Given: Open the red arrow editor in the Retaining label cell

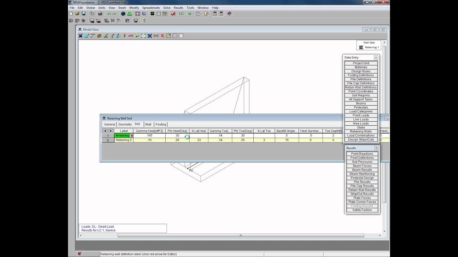Looking at the screenshot, I should [x=132, y=136].
